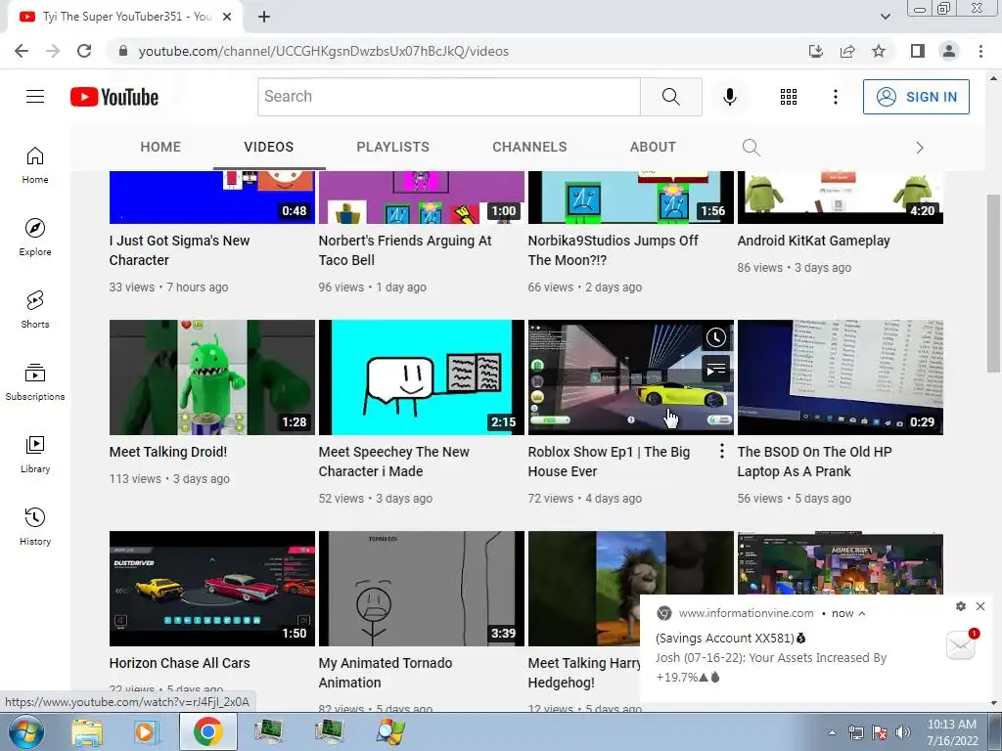Switch to ABOUT tab

click(x=653, y=147)
